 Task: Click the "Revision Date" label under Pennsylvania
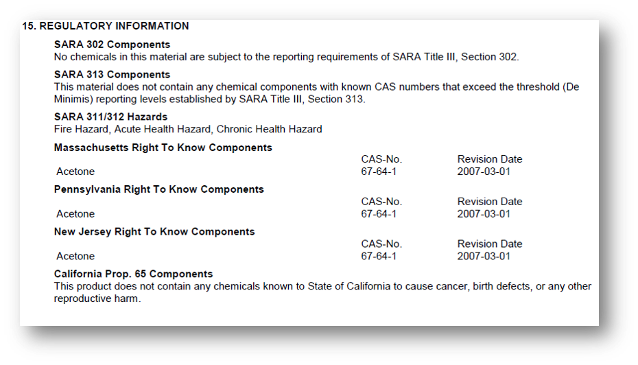click(x=490, y=202)
